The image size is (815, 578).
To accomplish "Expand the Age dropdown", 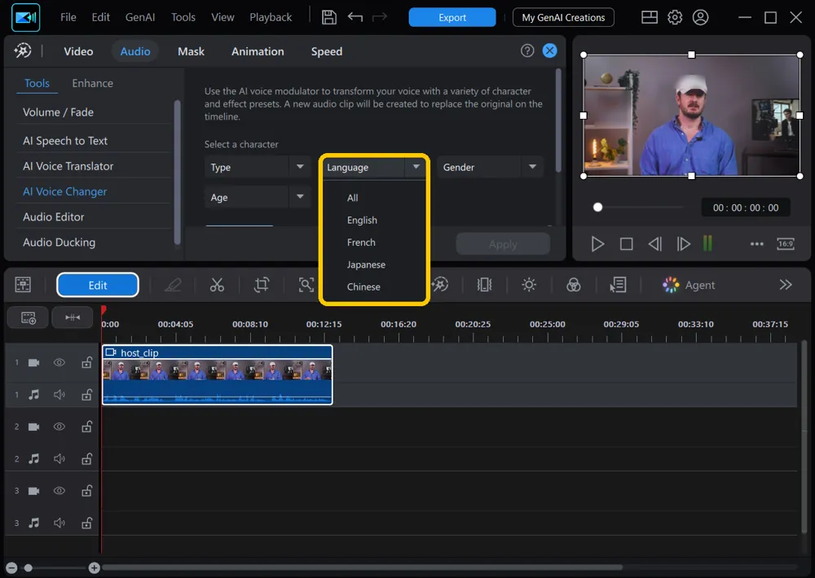I will (258, 197).
